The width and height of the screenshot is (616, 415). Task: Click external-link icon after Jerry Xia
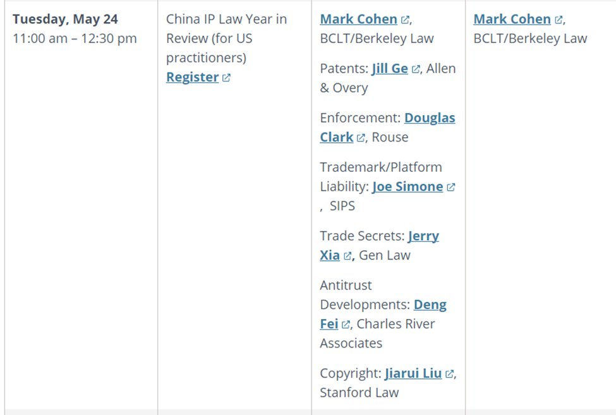pos(347,256)
